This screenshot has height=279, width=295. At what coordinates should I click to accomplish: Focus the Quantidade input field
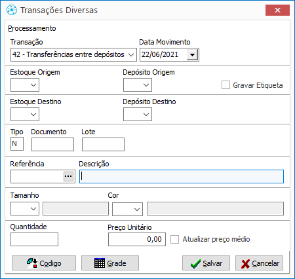click(x=35, y=240)
